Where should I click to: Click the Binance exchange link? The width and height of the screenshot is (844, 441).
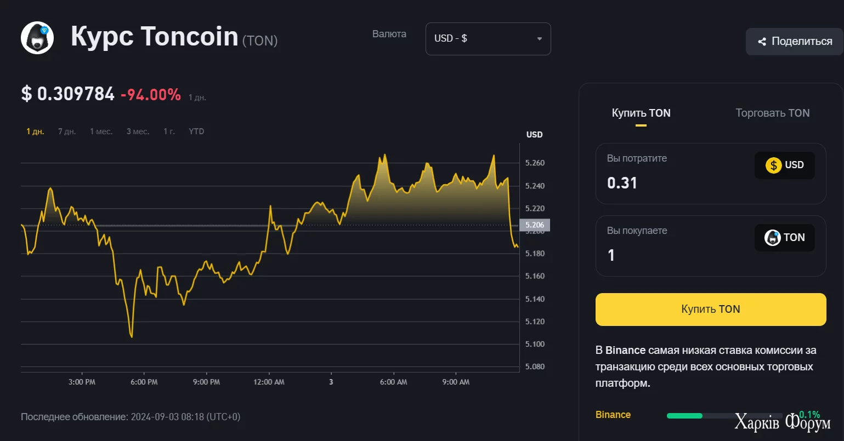click(613, 415)
